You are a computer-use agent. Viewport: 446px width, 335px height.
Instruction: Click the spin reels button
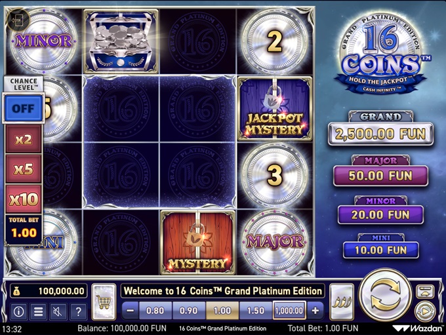tap(385, 296)
